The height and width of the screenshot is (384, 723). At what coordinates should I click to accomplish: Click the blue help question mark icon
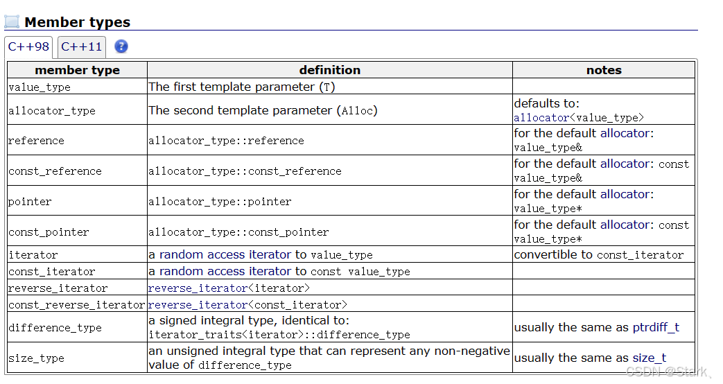click(121, 46)
